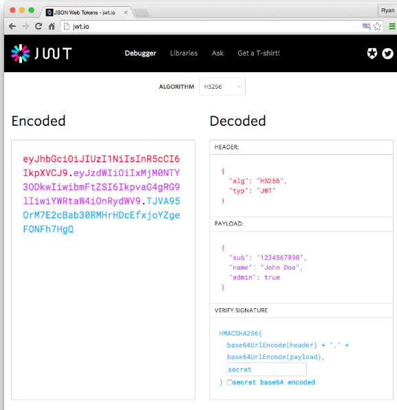Open a new browser tab
The width and height of the screenshot is (397, 410).
coord(141,12)
